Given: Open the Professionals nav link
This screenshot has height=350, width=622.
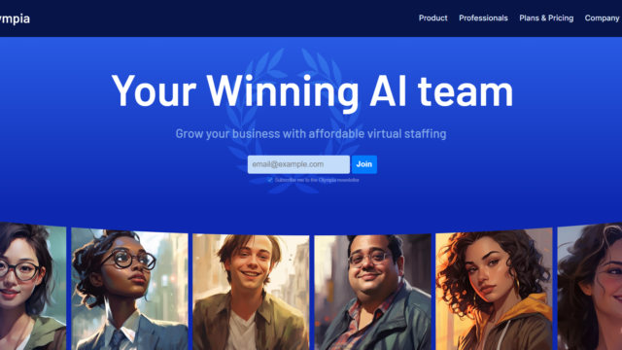Looking at the screenshot, I should click(x=483, y=18).
